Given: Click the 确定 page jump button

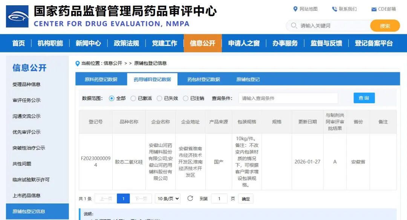Looking at the screenshot, I should [246, 199].
